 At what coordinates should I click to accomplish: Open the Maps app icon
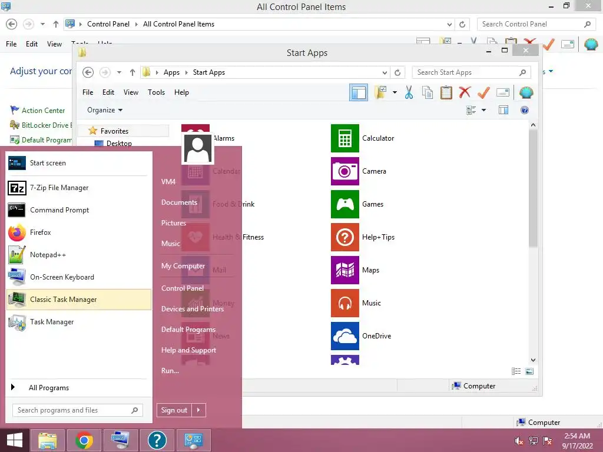click(x=345, y=270)
